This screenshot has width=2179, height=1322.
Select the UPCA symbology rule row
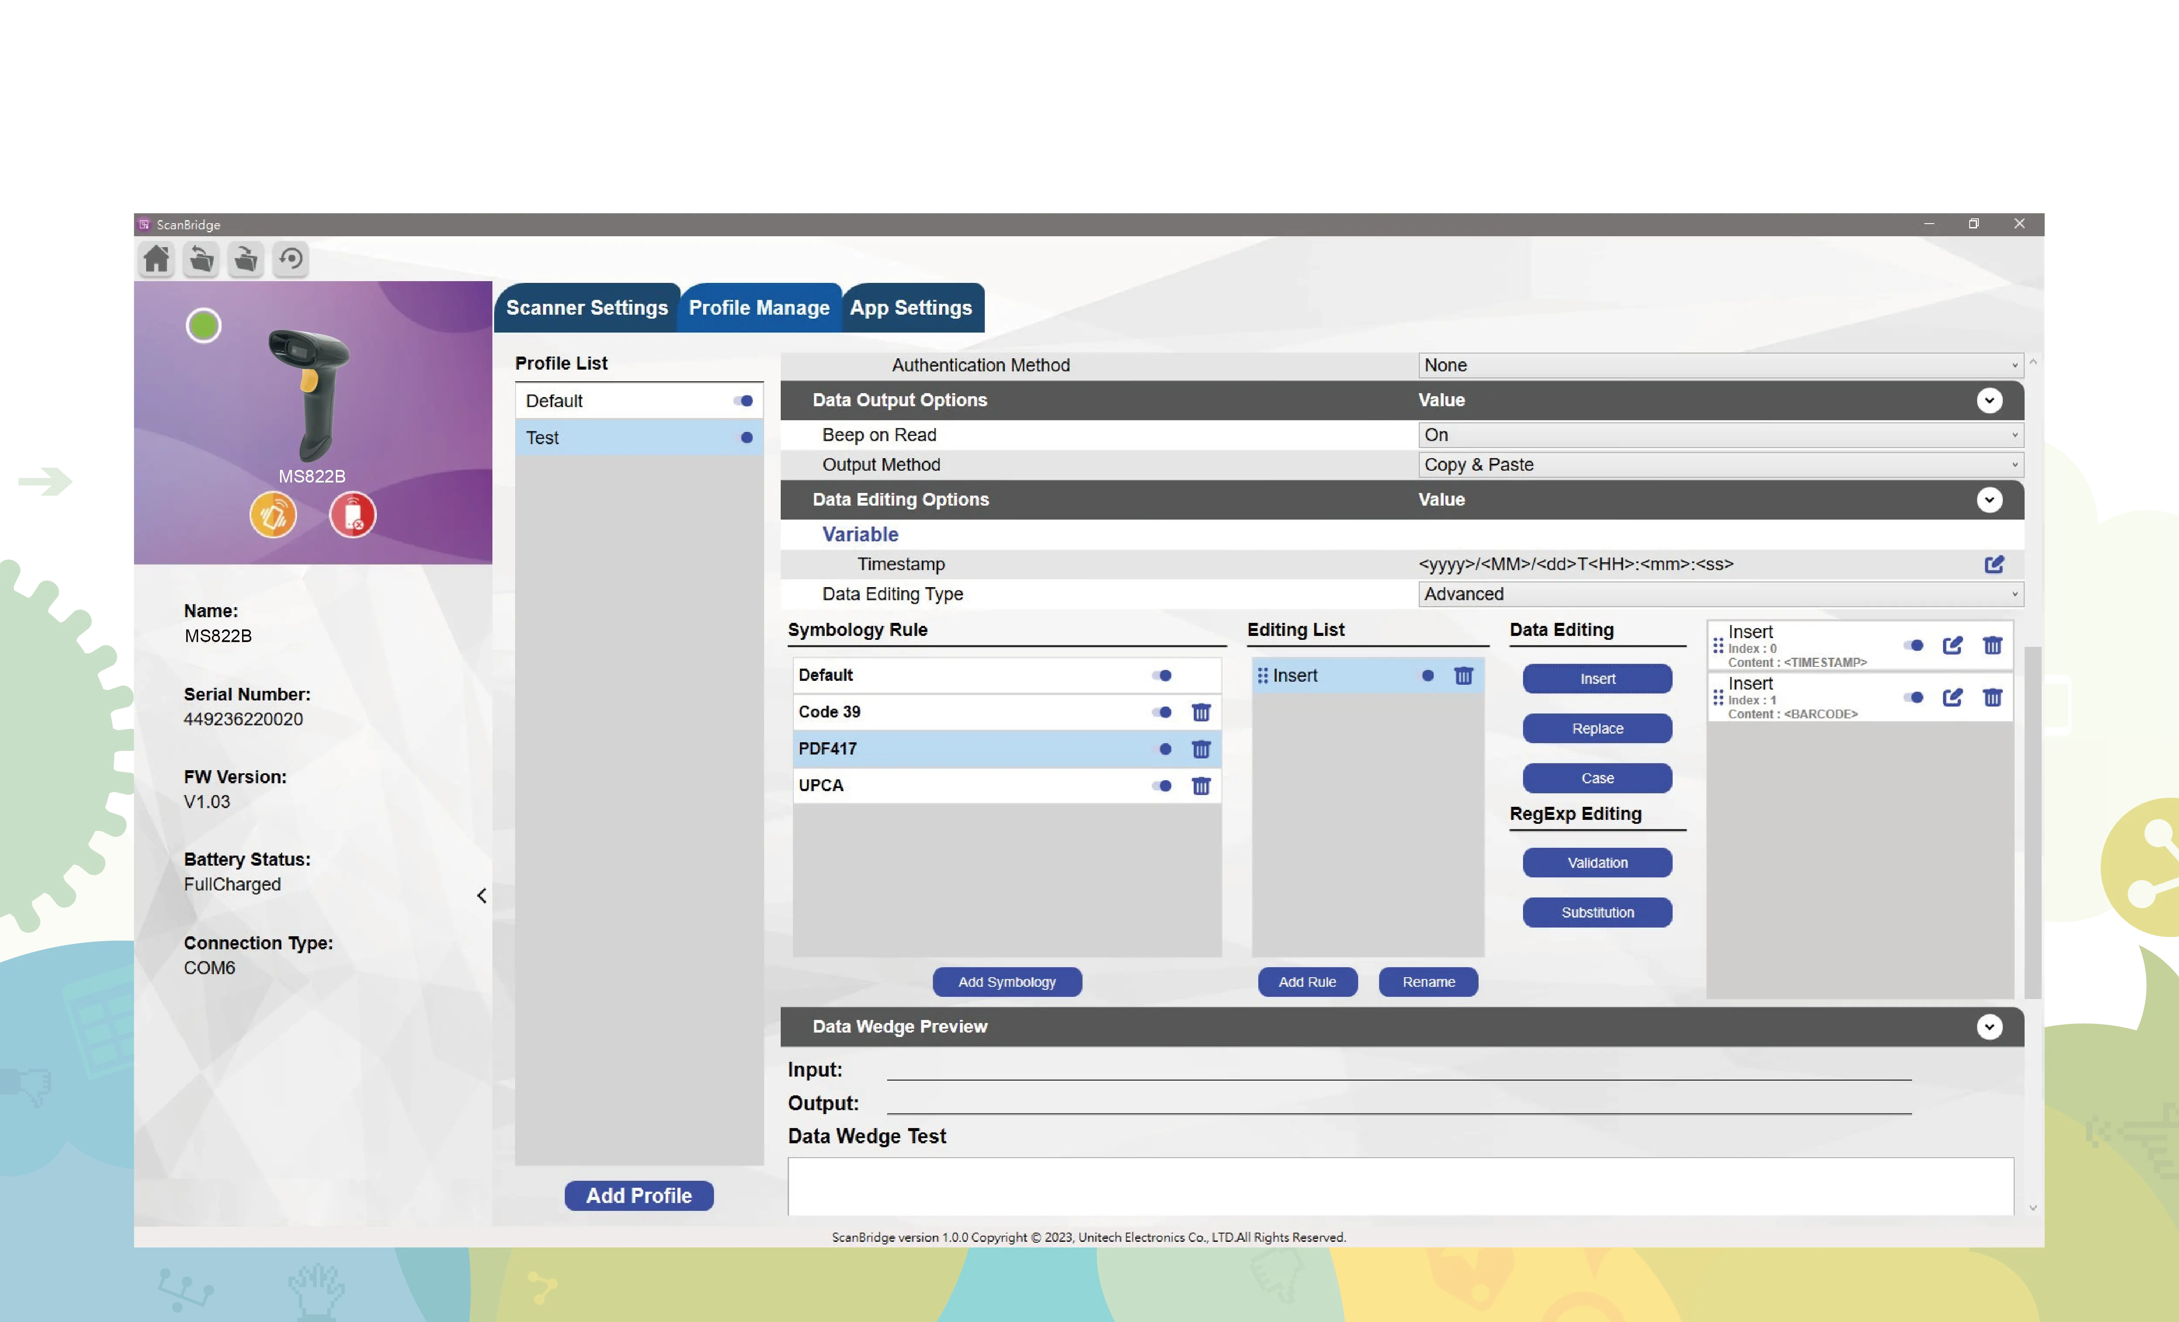[x=1006, y=785]
